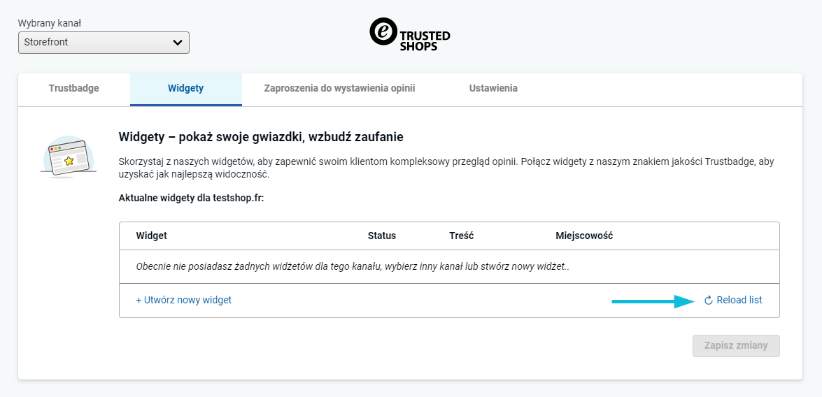Select the Widgety tab
Image resolution: width=822 pixels, height=397 pixels.
[x=185, y=89]
